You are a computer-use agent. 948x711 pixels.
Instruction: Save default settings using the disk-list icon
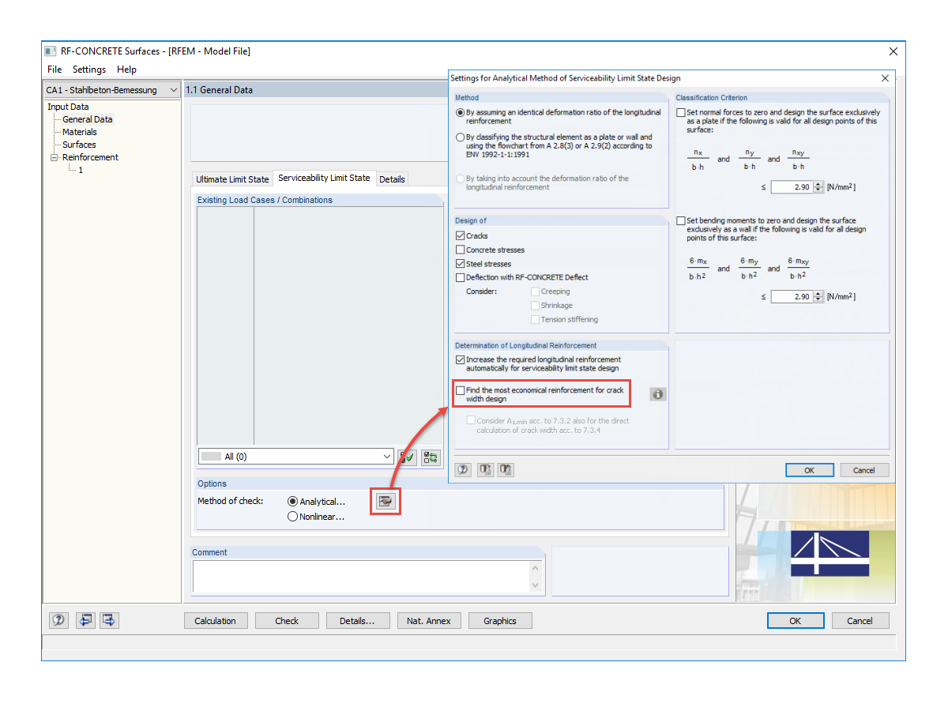click(x=484, y=469)
